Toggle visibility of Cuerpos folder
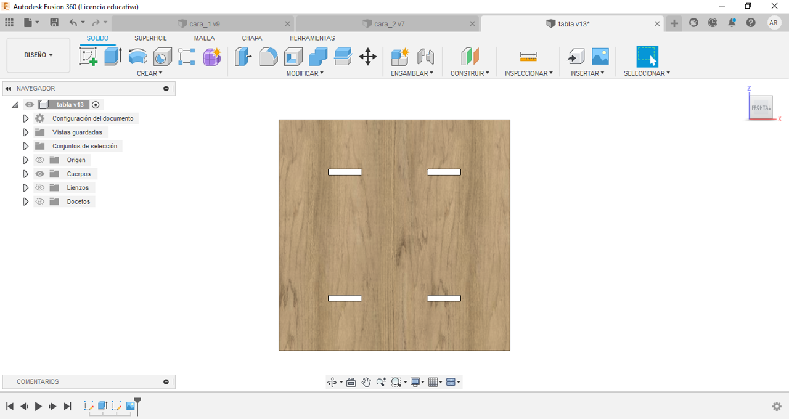The height and width of the screenshot is (419, 789). point(40,174)
